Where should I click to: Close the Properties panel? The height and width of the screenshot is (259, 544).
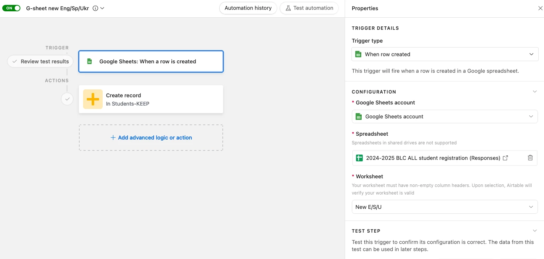click(x=540, y=8)
